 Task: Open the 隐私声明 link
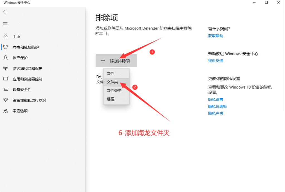215,113
